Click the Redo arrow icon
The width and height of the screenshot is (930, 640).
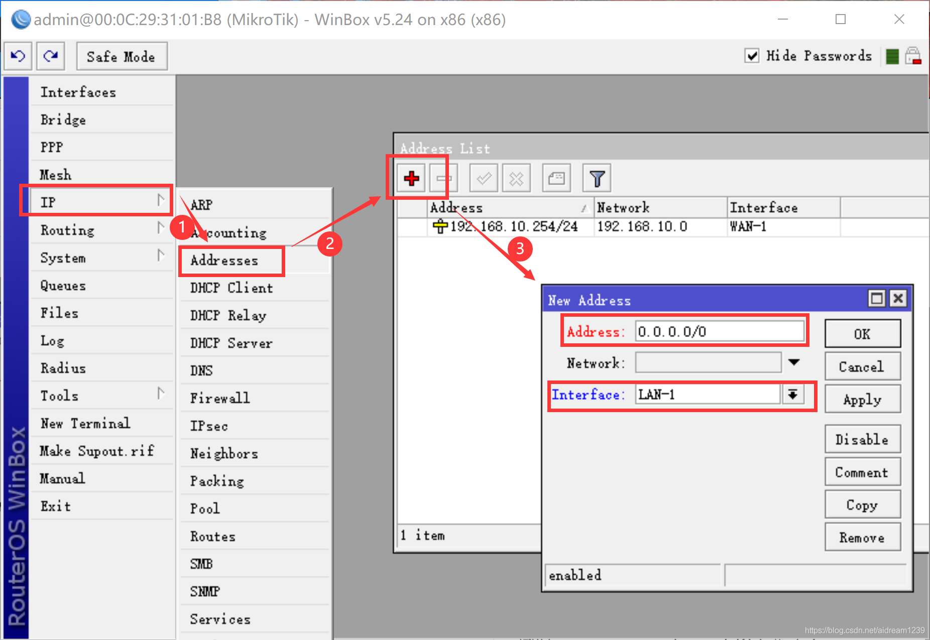[51, 56]
